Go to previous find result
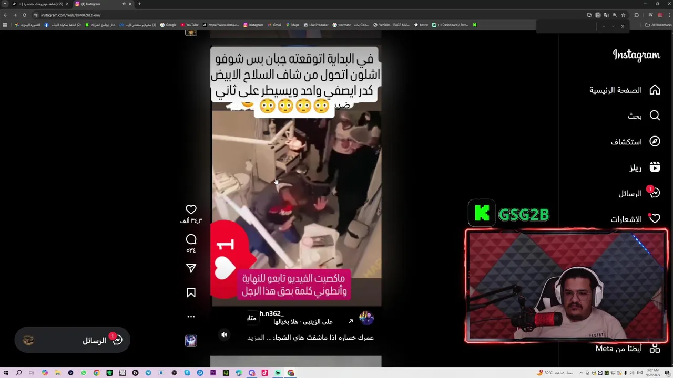Screen dimensions: 673x378 point(604,26)
